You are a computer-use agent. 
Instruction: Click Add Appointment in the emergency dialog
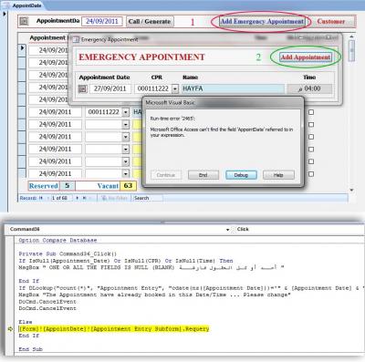click(x=306, y=57)
